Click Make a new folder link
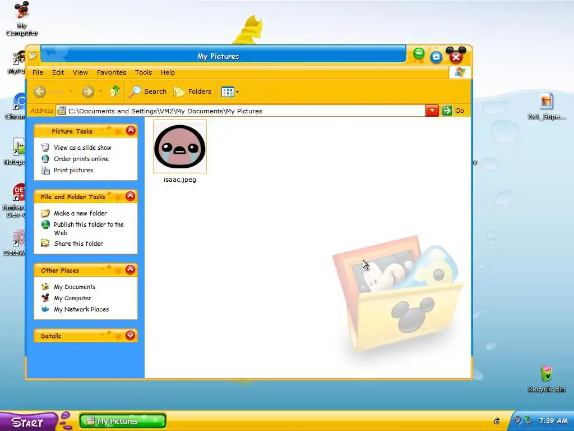This screenshot has width=574, height=431. 80,213
